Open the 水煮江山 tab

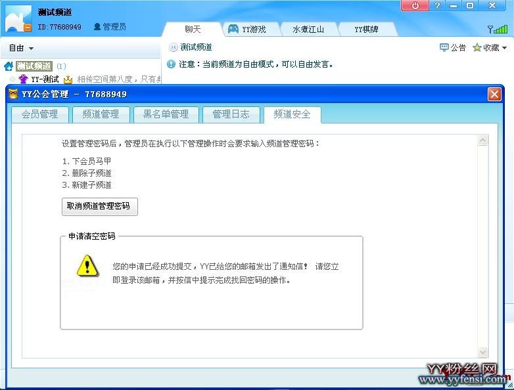(308, 30)
